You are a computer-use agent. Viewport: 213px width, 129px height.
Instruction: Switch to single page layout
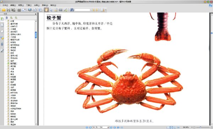tap(168, 127)
